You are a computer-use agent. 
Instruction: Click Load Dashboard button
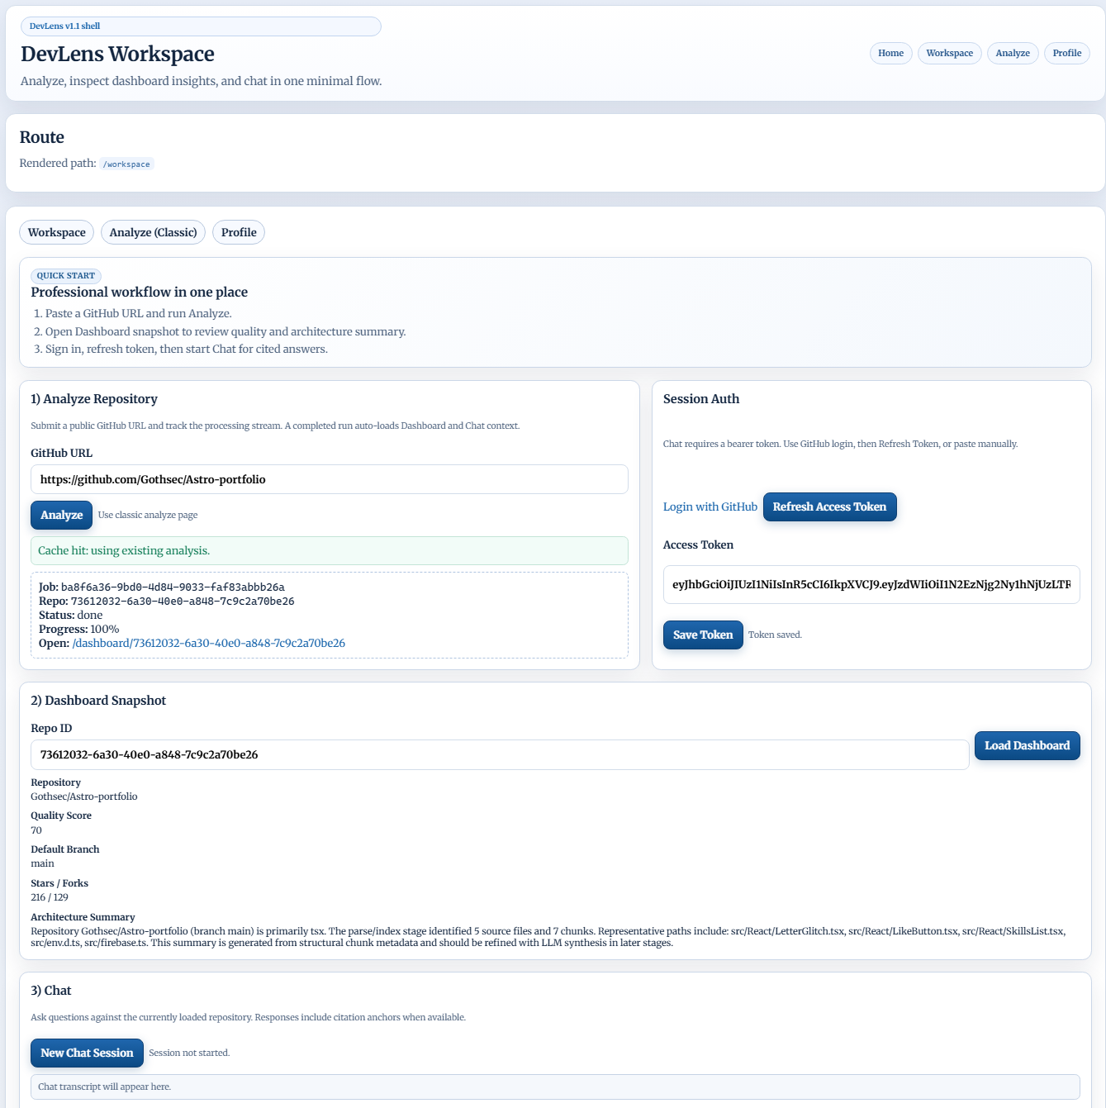click(1027, 745)
